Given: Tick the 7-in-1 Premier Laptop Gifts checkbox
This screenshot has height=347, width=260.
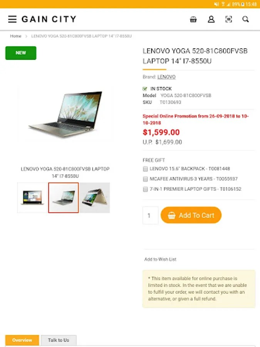Looking at the screenshot, I should click(x=145, y=189).
